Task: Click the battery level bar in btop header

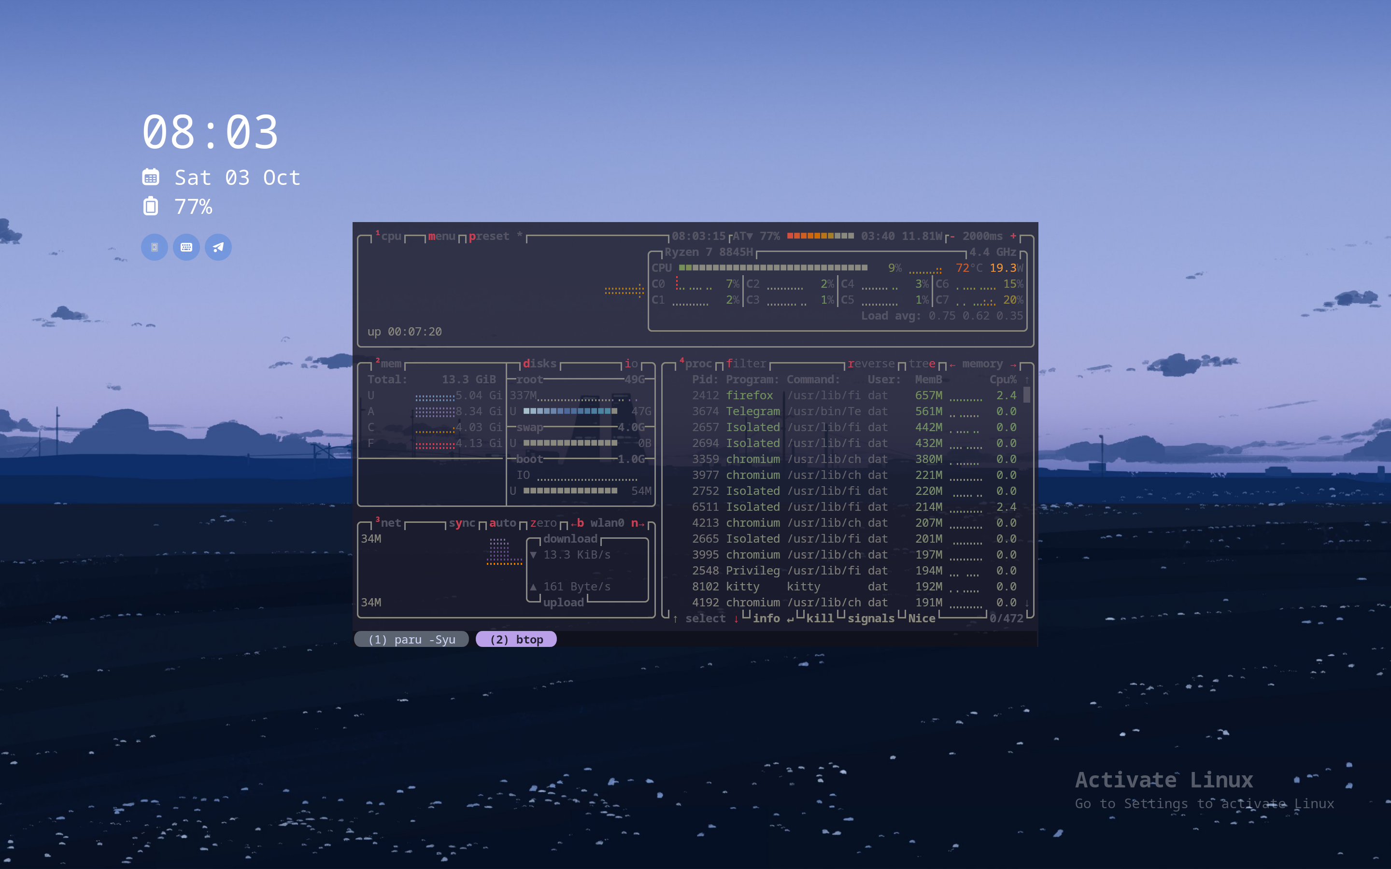Action: [820, 236]
